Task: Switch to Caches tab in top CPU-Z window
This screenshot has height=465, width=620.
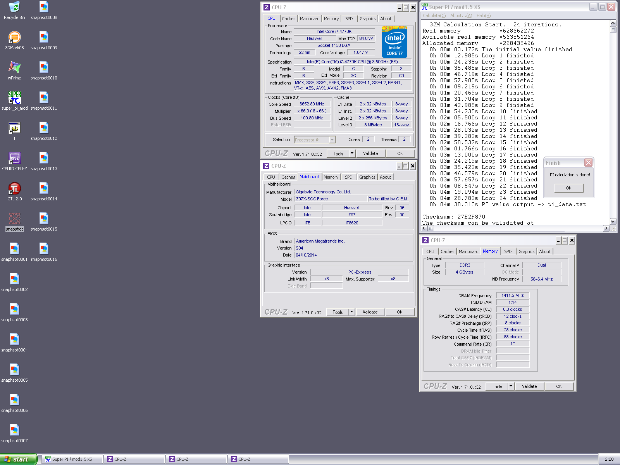Action: [288, 19]
